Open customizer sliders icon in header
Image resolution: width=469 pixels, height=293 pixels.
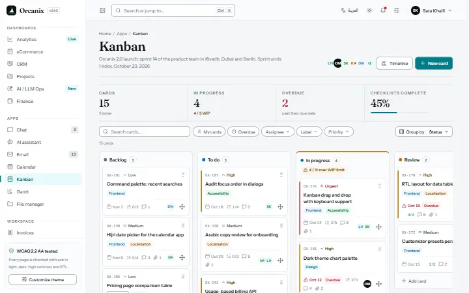[397, 10]
